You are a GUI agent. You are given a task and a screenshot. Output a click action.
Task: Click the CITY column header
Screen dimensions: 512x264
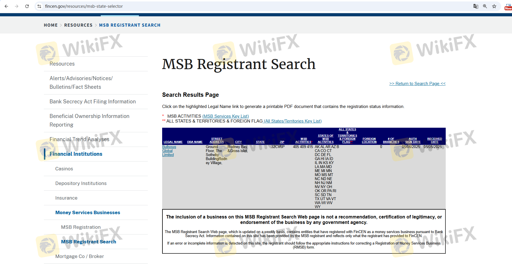coord(238,142)
